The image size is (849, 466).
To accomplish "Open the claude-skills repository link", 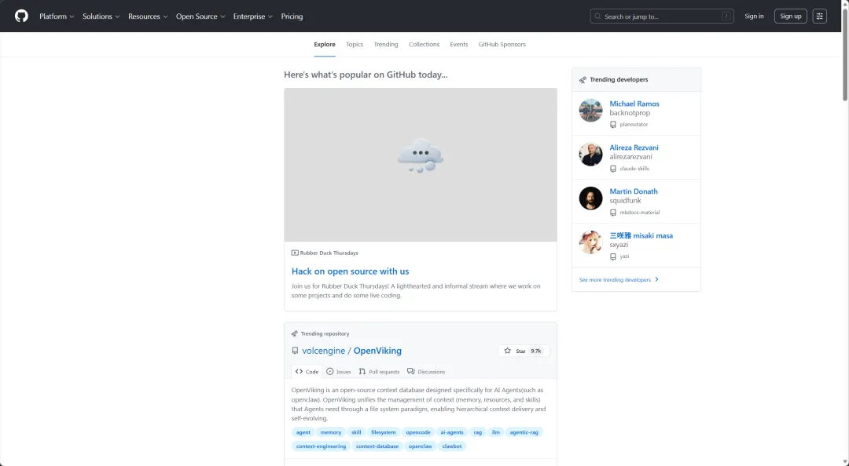I will click(x=634, y=169).
